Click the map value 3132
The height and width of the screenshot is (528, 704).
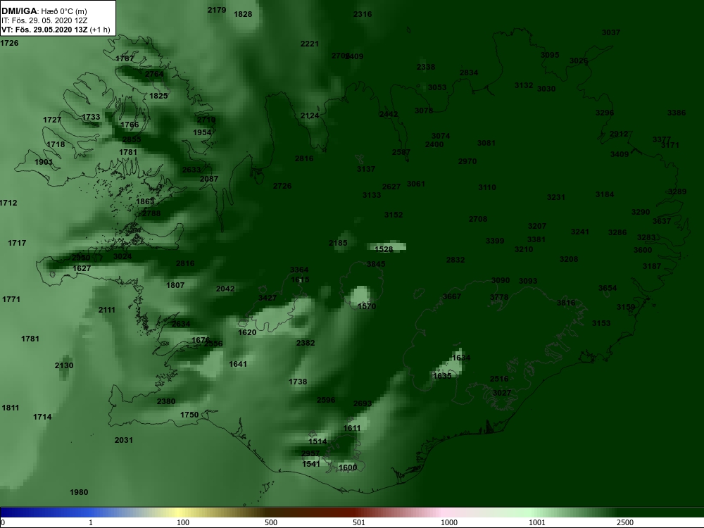tap(524, 86)
